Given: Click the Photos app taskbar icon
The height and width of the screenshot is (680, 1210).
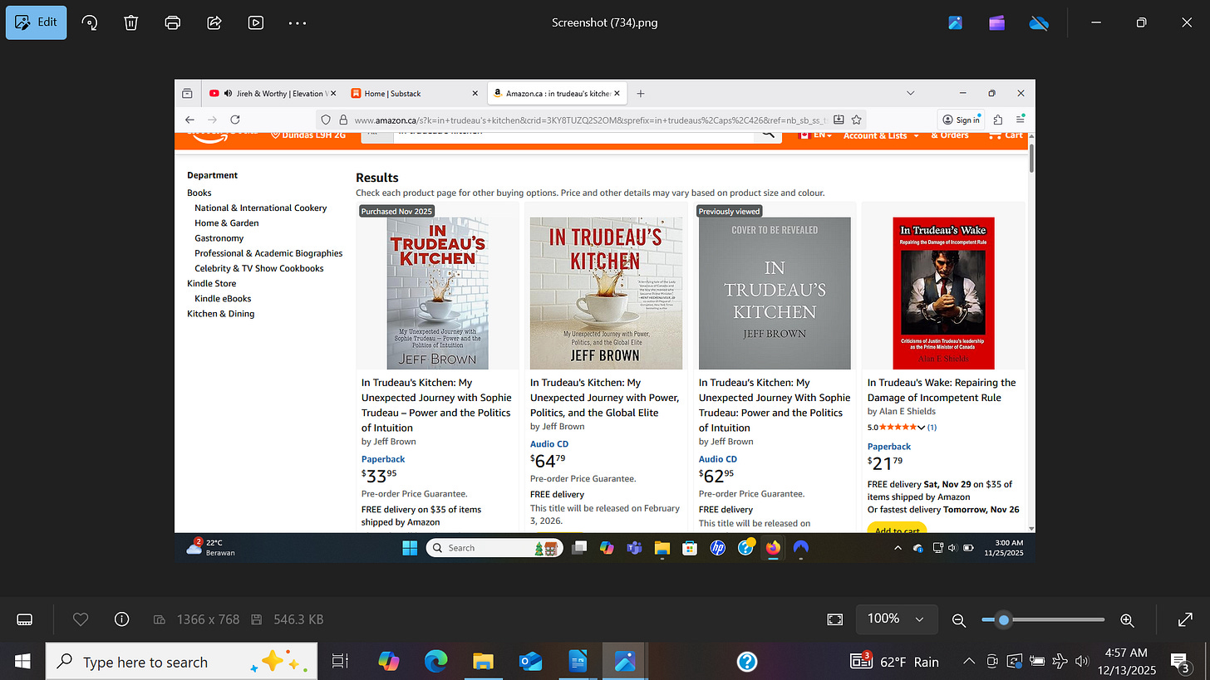Looking at the screenshot, I should point(625,662).
